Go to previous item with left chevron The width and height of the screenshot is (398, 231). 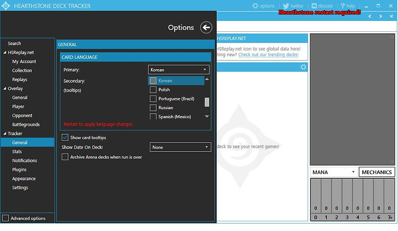(370, 16)
